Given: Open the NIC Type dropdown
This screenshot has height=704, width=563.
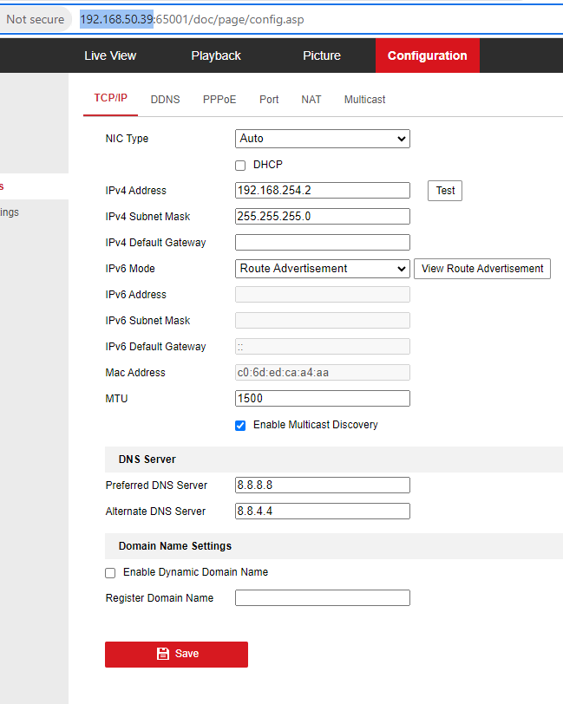Looking at the screenshot, I should click(x=322, y=139).
